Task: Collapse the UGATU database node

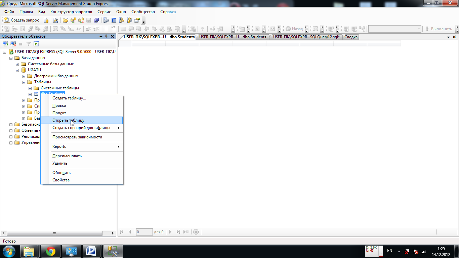Action: [17, 70]
